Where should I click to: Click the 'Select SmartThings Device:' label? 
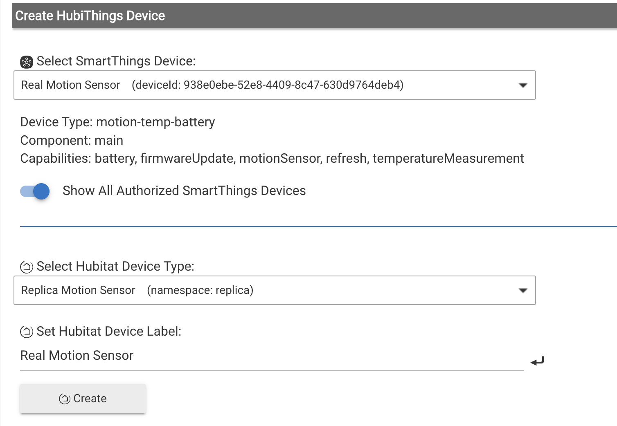pos(116,61)
